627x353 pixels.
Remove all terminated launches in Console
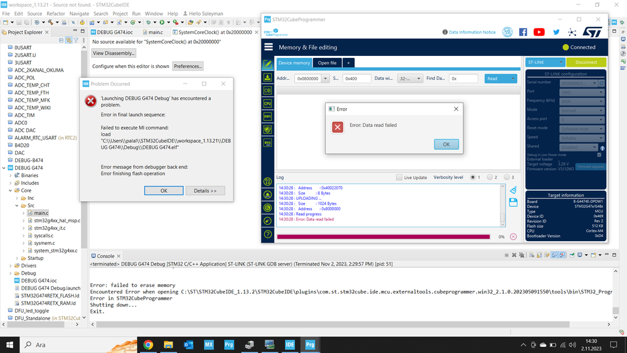(522, 255)
